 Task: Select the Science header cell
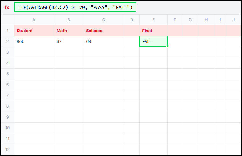tap(103, 31)
